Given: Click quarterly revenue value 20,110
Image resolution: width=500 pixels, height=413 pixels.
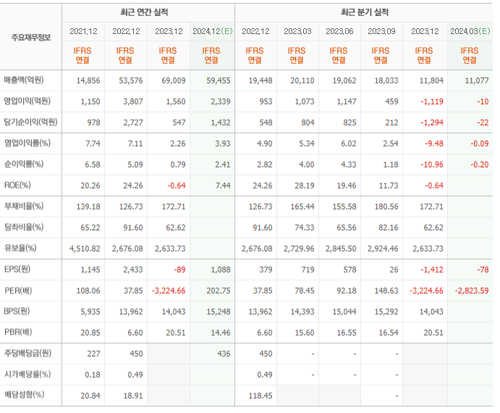Looking at the screenshot, I should [302, 80].
